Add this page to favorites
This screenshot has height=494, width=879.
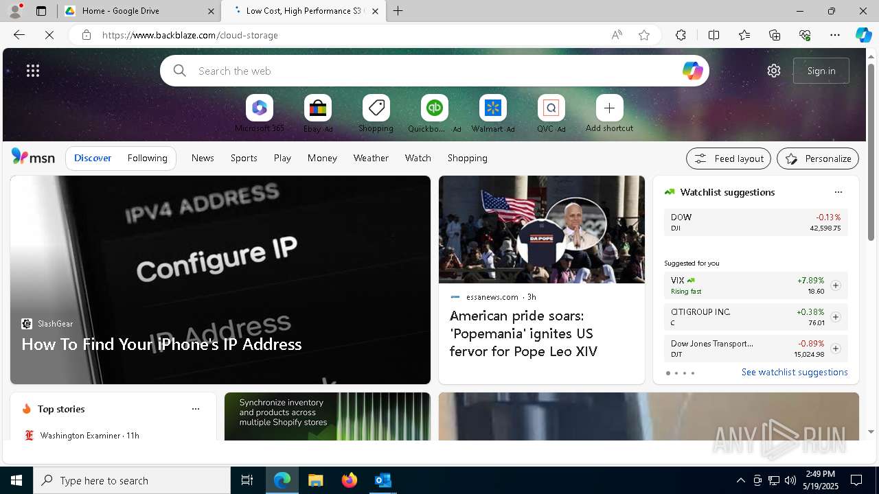tap(644, 35)
